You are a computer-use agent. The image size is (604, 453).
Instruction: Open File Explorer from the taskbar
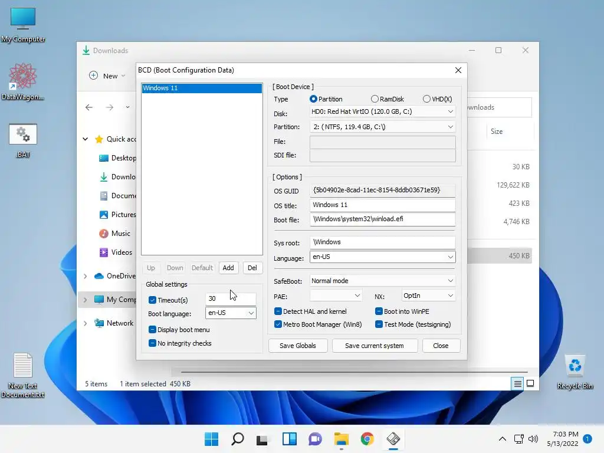(342, 439)
